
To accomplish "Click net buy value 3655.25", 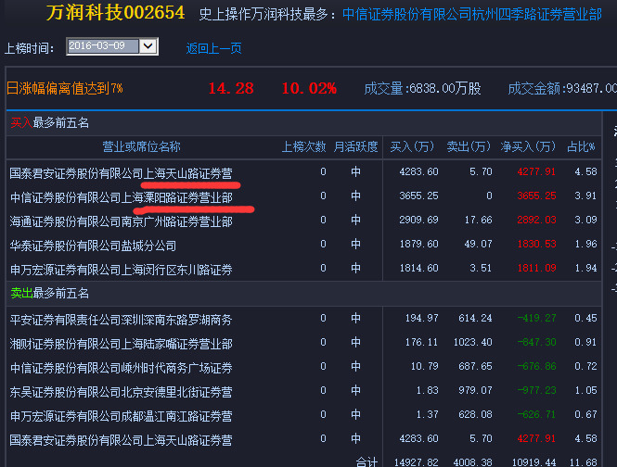I will click(x=536, y=196).
